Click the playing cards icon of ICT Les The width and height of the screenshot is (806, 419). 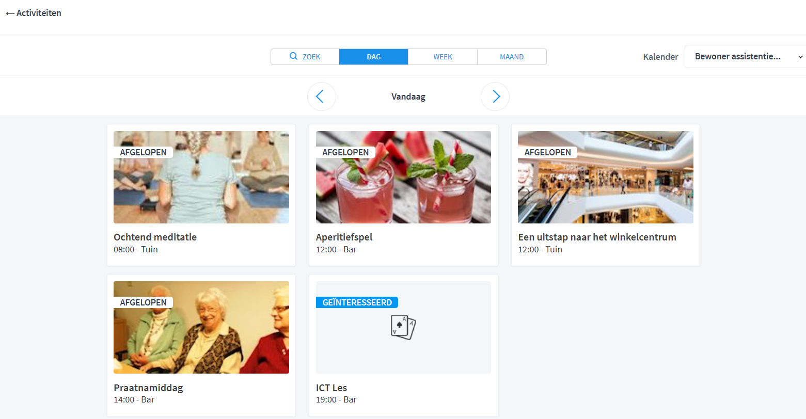403,327
